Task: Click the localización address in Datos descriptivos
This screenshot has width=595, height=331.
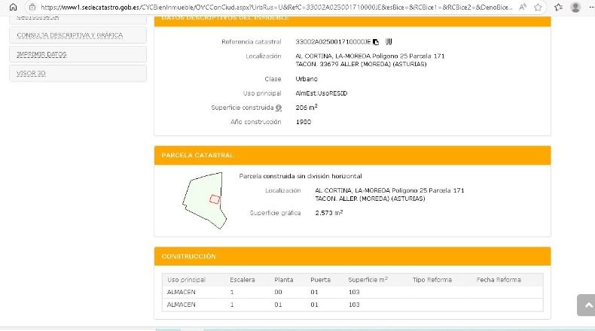Action: tap(370, 60)
